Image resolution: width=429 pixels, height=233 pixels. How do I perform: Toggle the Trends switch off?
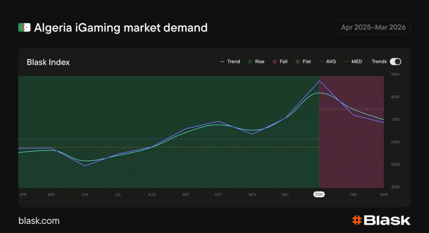395,61
